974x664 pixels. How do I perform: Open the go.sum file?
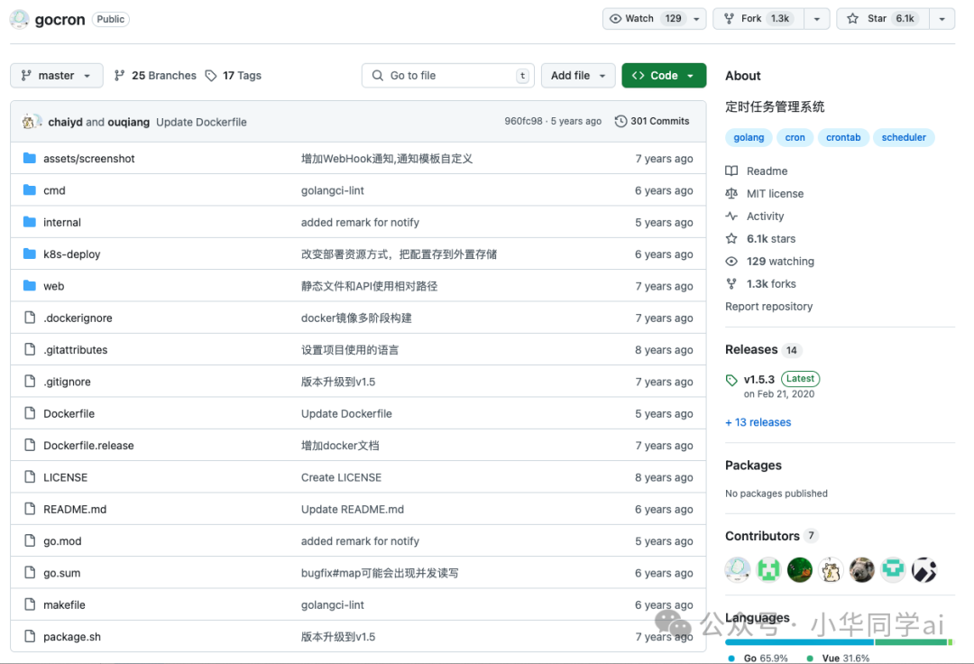point(61,573)
